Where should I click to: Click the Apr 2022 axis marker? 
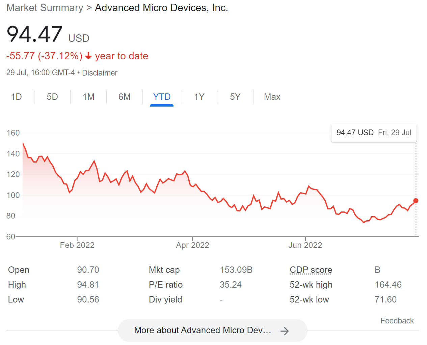pos(192,245)
